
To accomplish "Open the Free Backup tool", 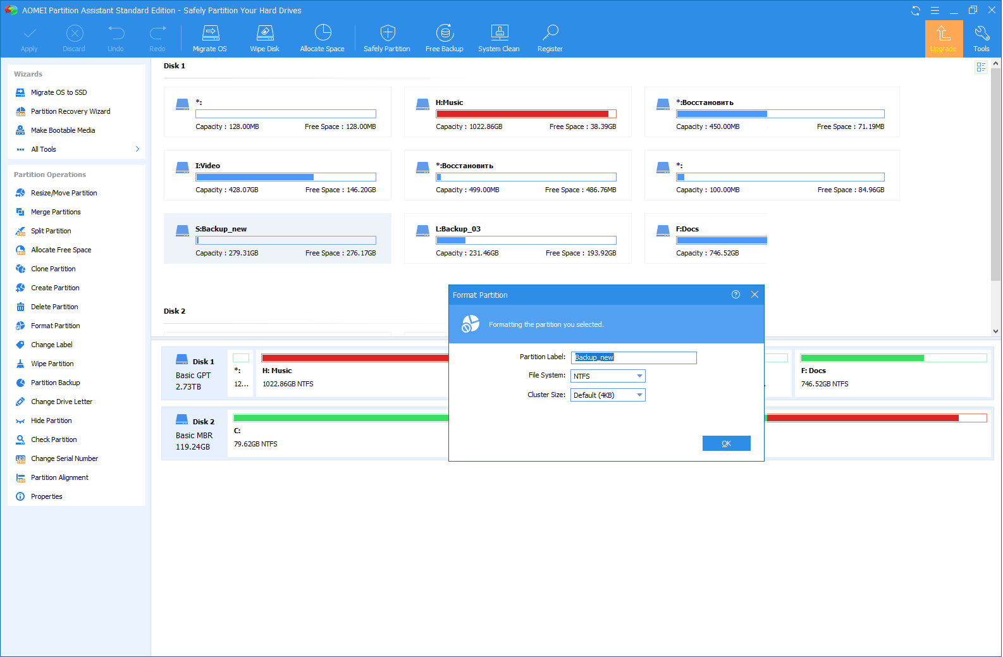I will [x=445, y=39].
